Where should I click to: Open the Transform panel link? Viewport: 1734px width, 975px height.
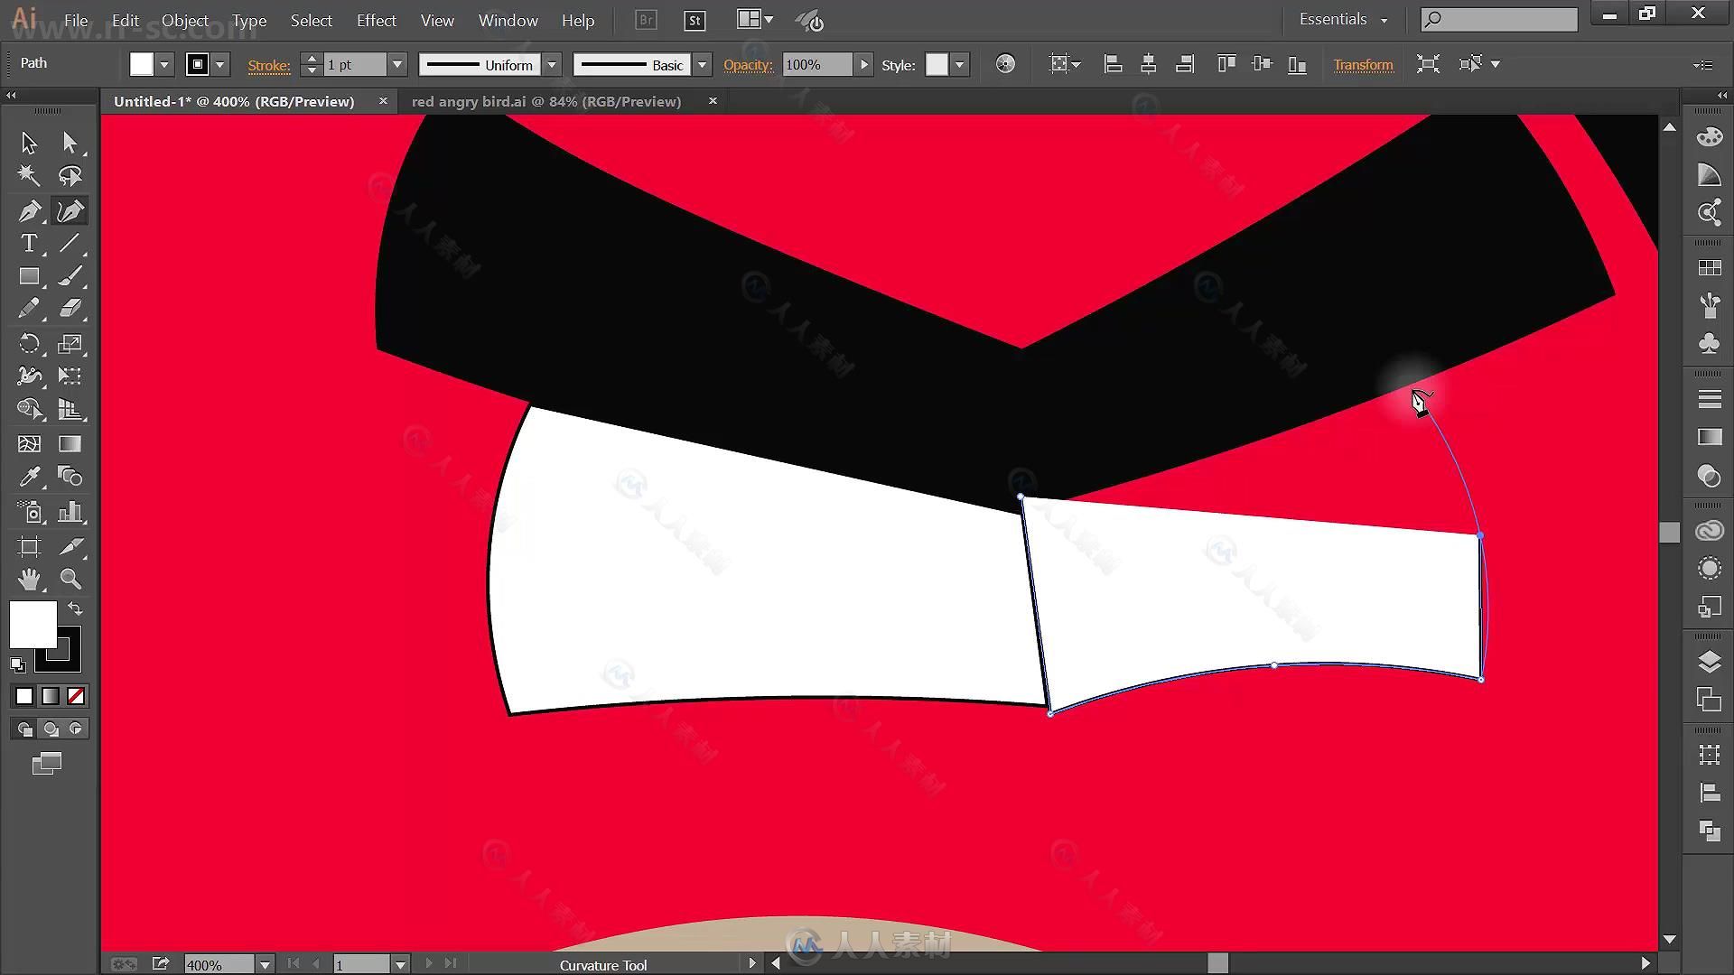click(x=1363, y=65)
